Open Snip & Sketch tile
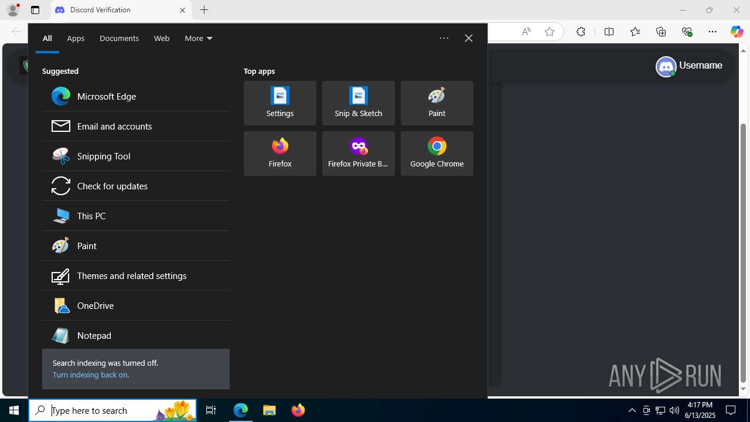 point(359,103)
